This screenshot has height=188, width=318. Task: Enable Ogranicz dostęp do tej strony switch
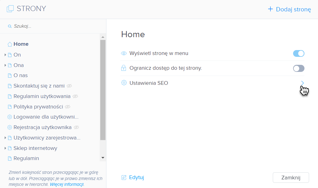299,68
